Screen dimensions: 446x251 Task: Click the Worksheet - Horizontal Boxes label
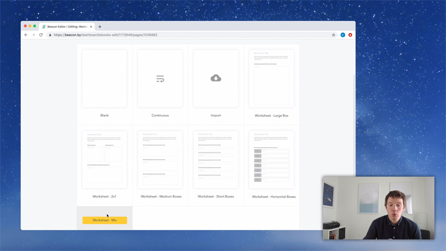point(274,197)
